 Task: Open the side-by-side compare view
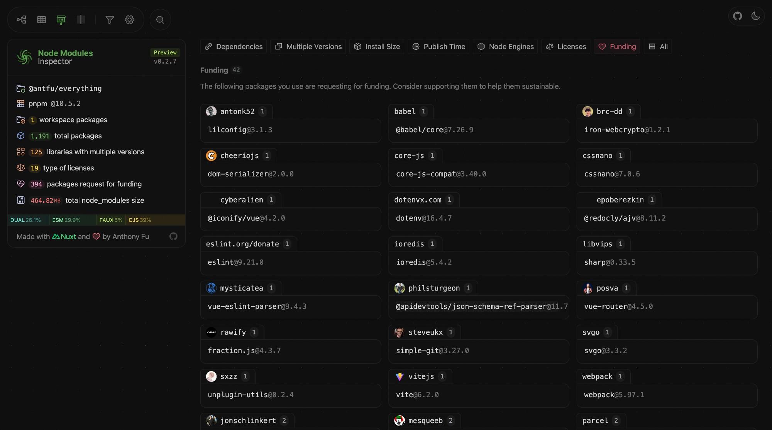pyautogui.click(x=81, y=20)
